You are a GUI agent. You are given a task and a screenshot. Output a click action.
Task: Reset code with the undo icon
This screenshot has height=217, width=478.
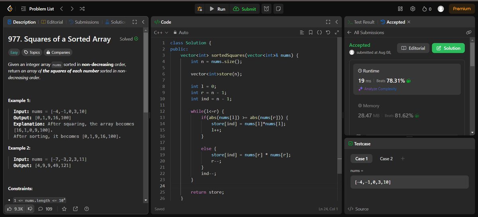[328, 33]
